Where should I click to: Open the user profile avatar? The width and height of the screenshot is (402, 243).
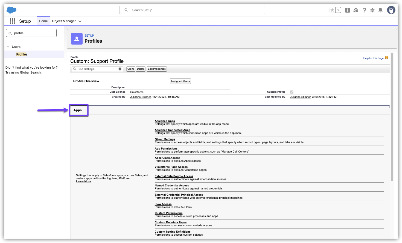[391, 10]
